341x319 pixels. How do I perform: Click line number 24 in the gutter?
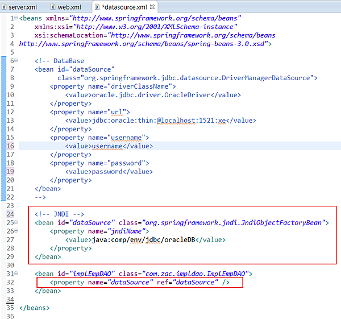point(10,214)
